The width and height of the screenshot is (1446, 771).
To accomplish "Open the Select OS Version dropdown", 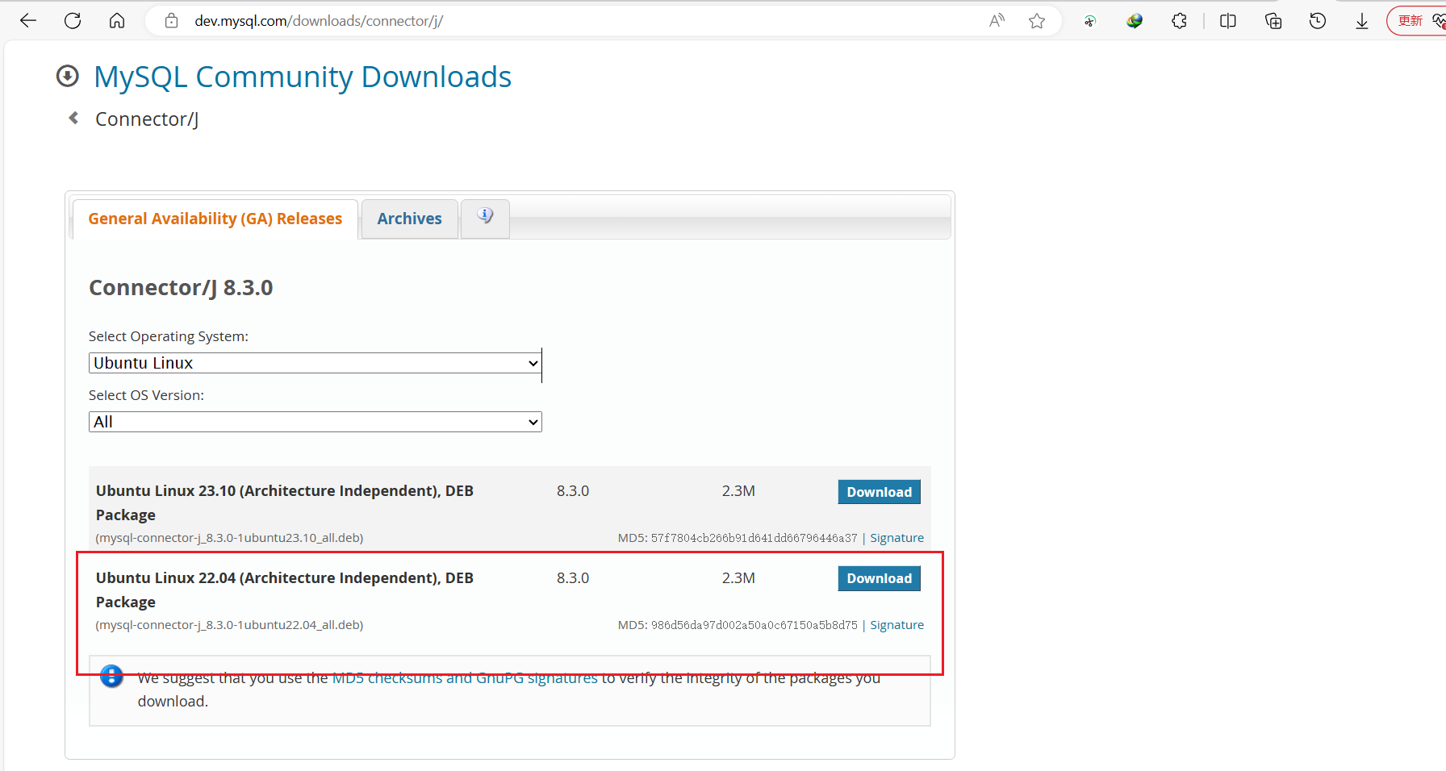I will tap(315, 422).
